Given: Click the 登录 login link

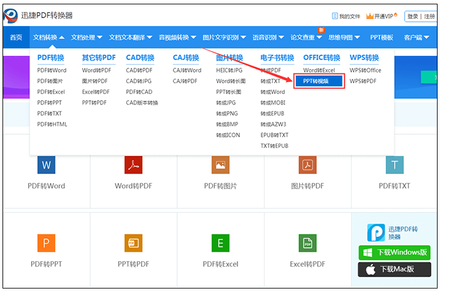Looking at the screenshot, I should (413, 16).
